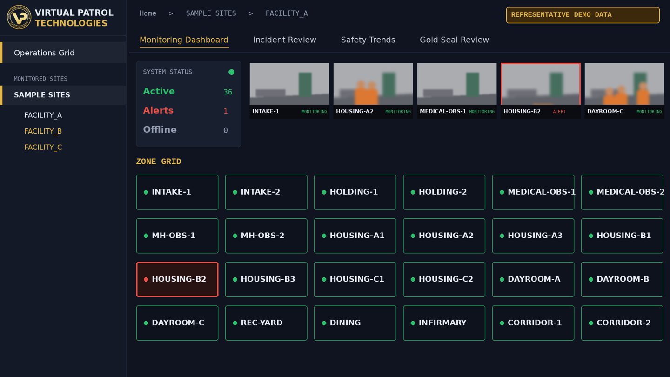Viewport: 670px width, 377px height.
Task: Select the REC-YARD zone tile
Action: (266, 323)
